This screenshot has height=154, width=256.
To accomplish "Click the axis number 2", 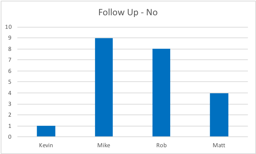I will pos(11,115).
